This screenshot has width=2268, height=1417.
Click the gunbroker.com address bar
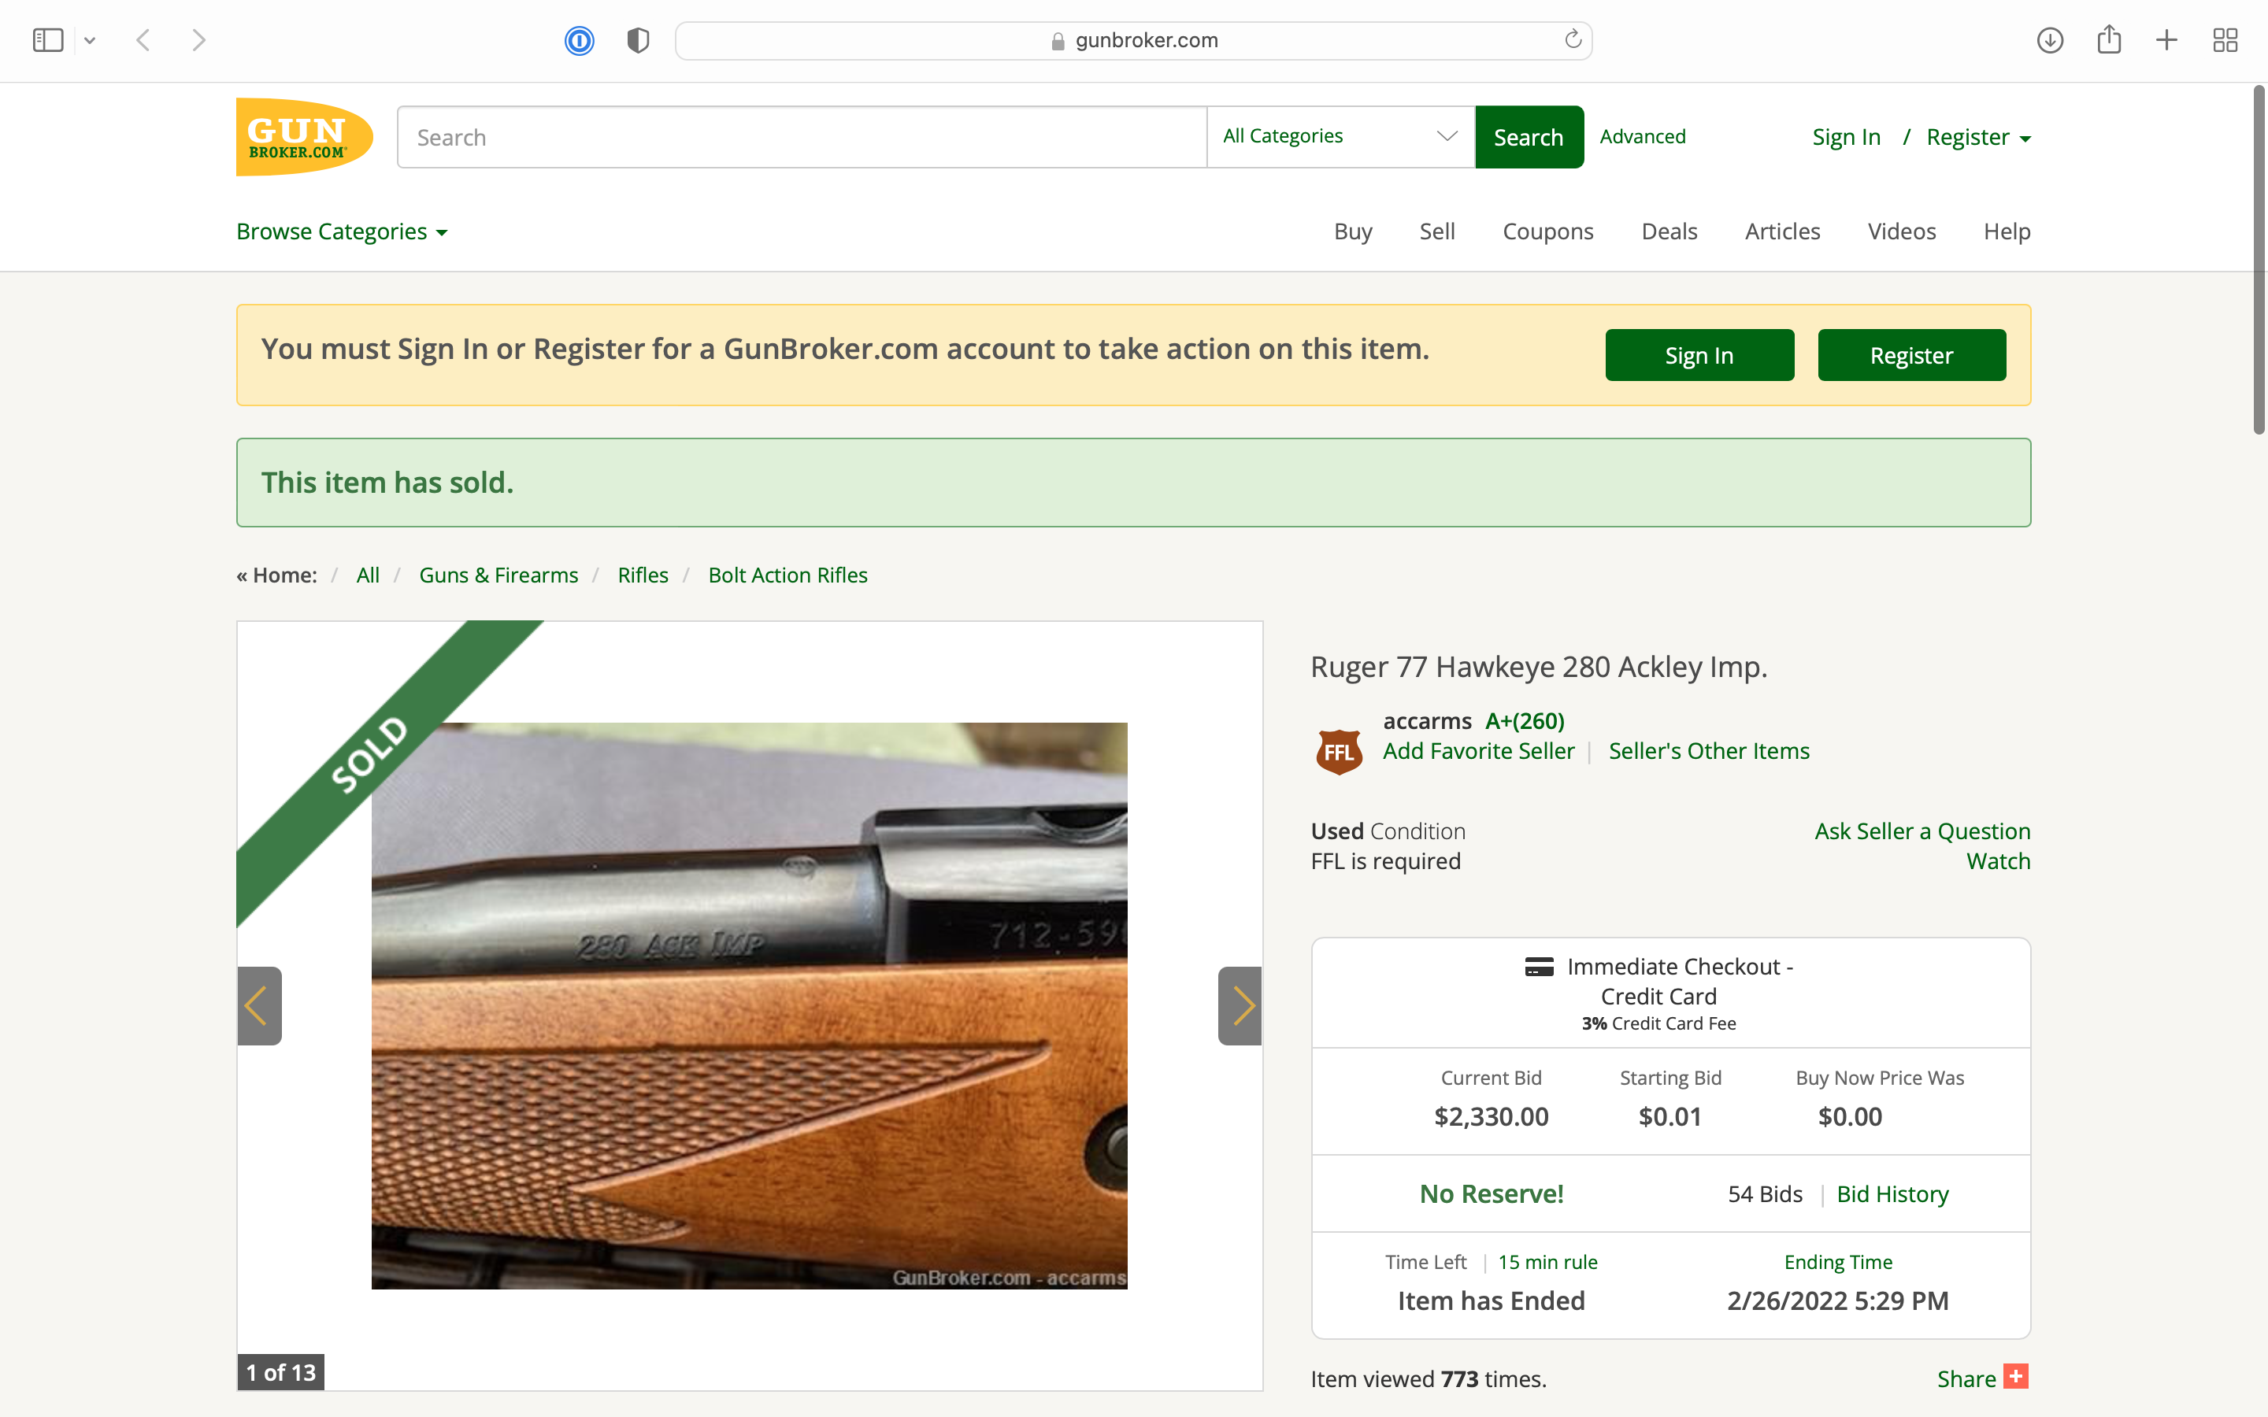pyautogui.click(x=1133, y=40)
